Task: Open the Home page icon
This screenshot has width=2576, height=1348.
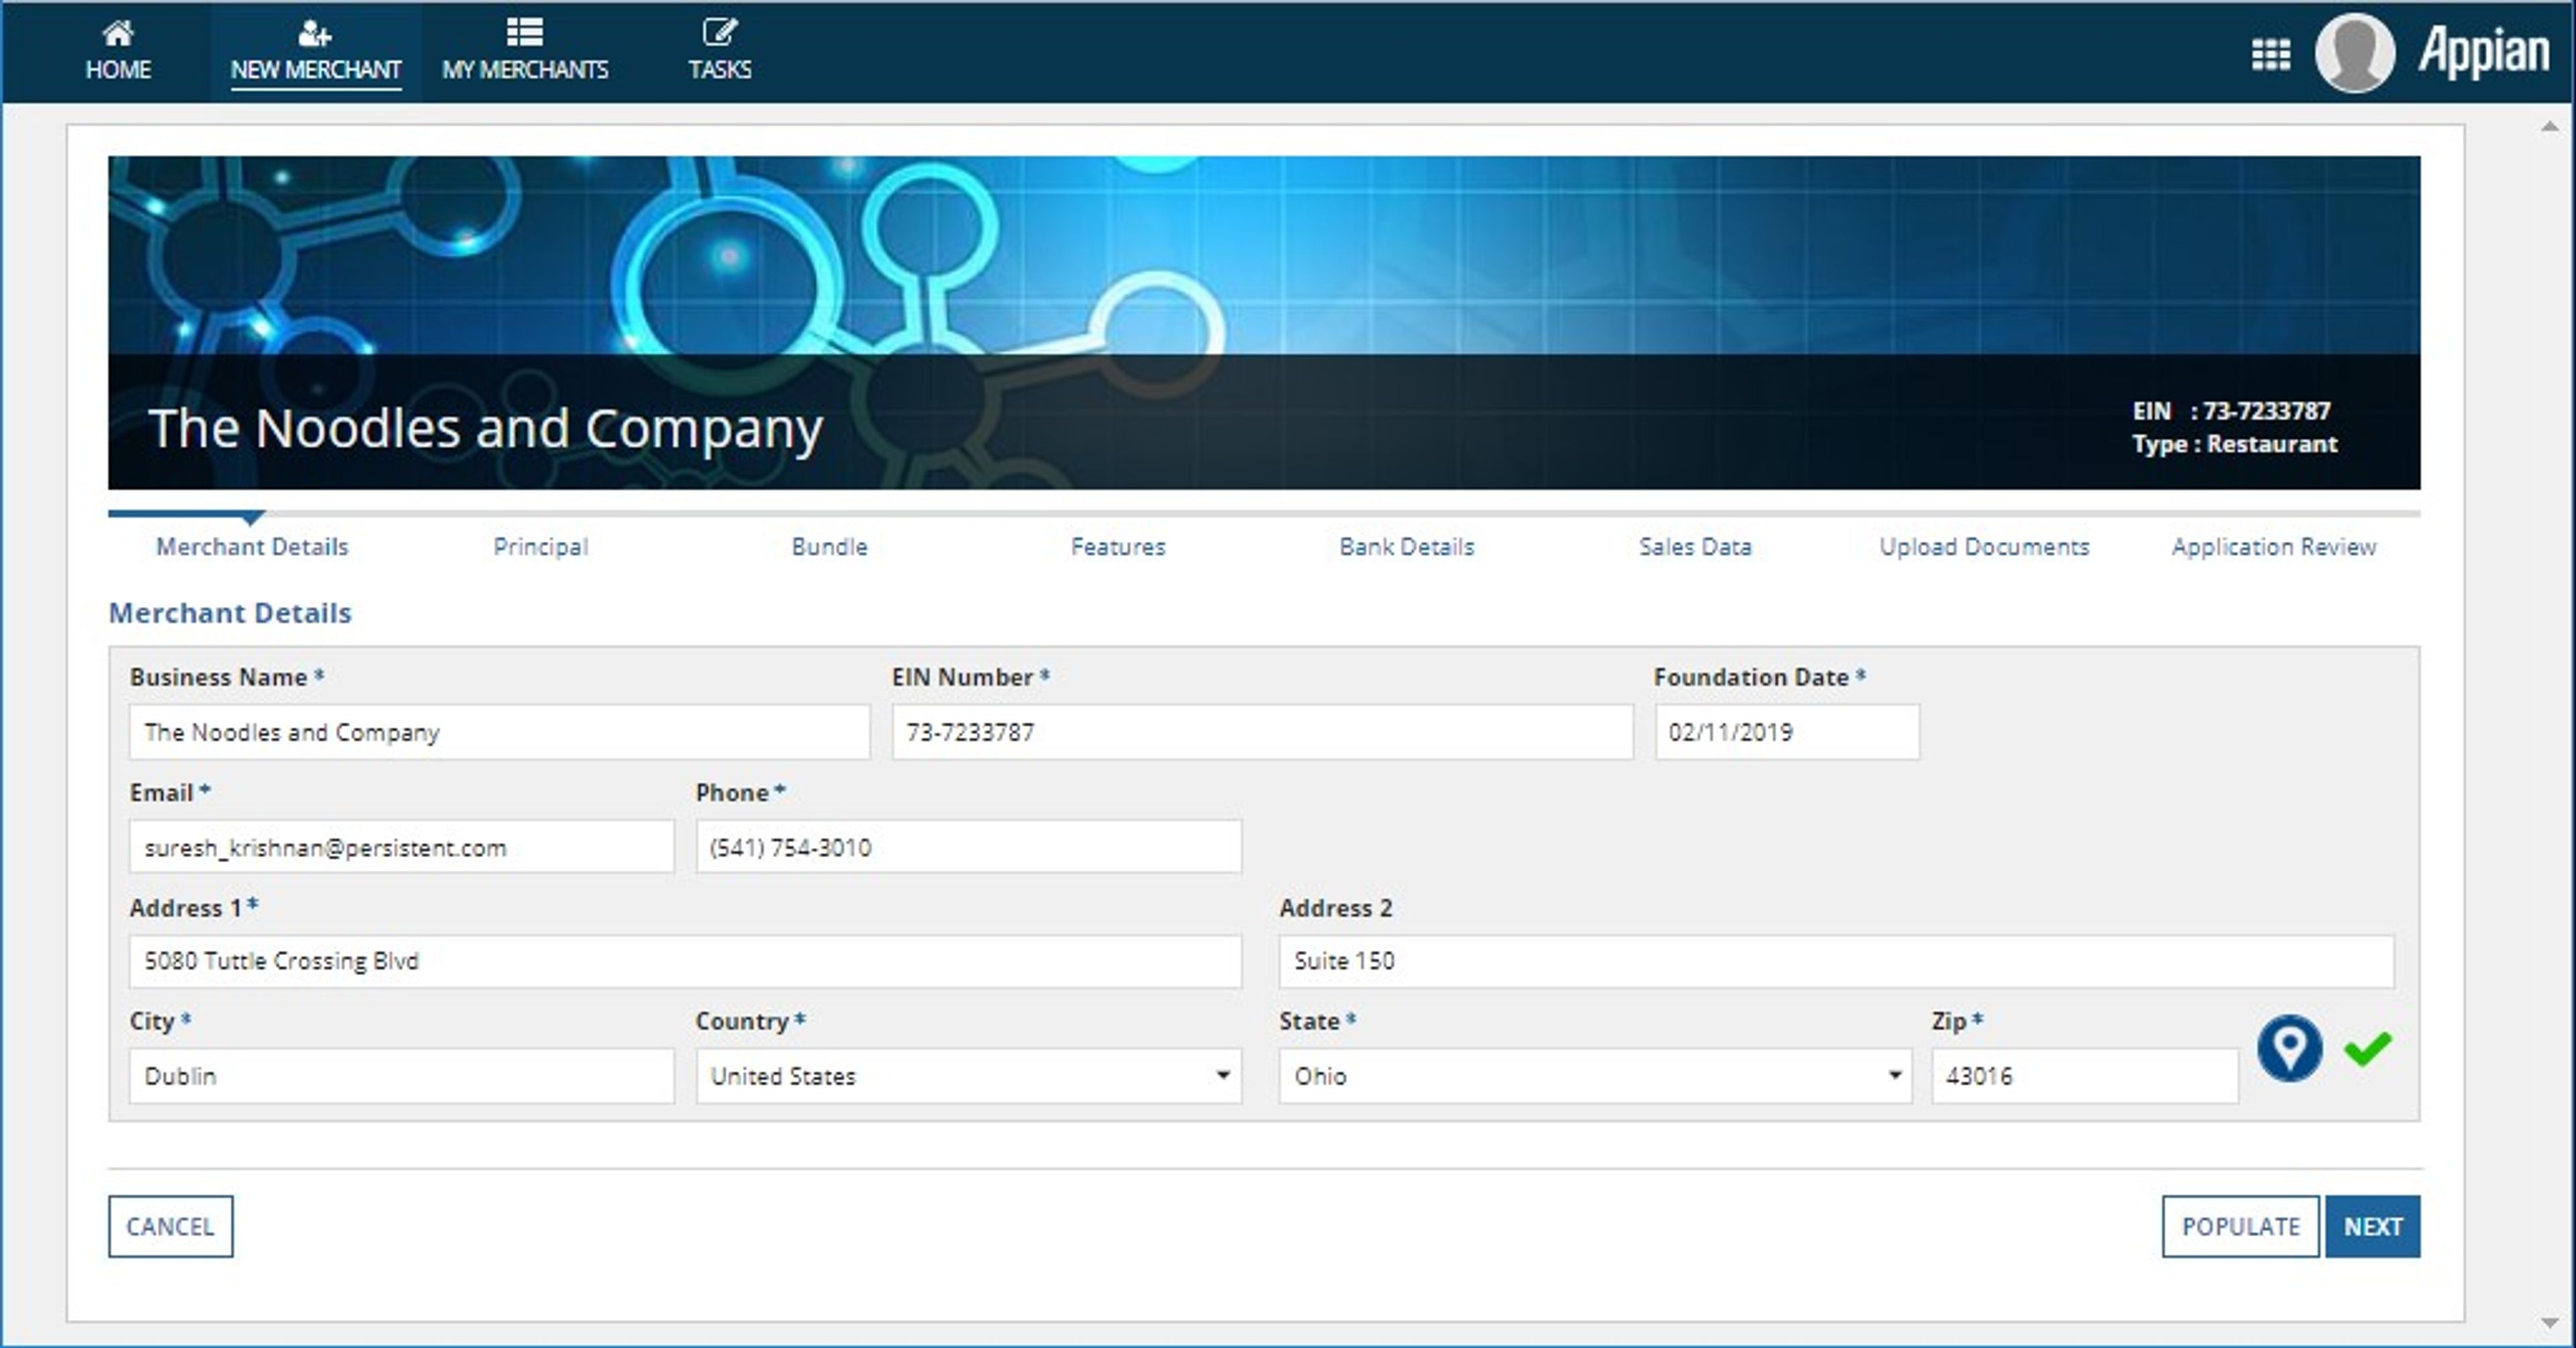Action: click(118, 33)
